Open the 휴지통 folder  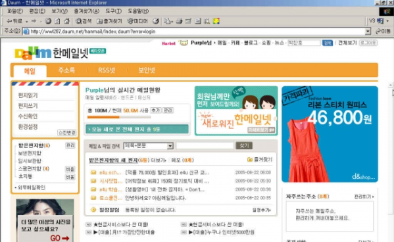click(x=25, y=176)
